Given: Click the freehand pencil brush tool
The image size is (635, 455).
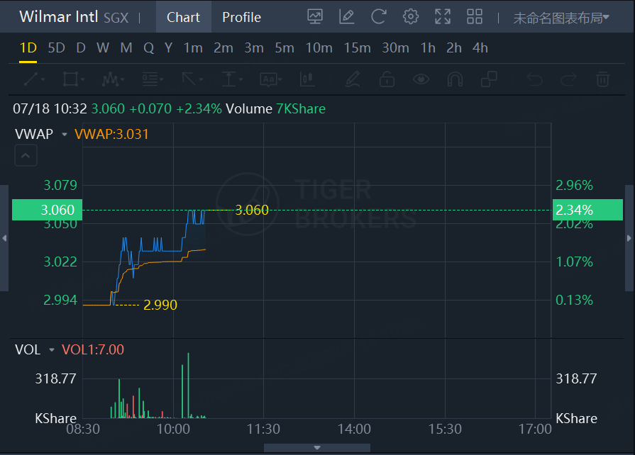Looking at the screenshot, I should click(353, 79).
